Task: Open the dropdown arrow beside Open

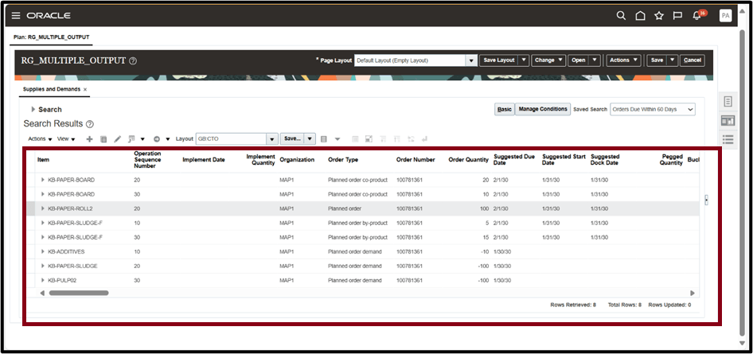Action: (x=595, y=60)
